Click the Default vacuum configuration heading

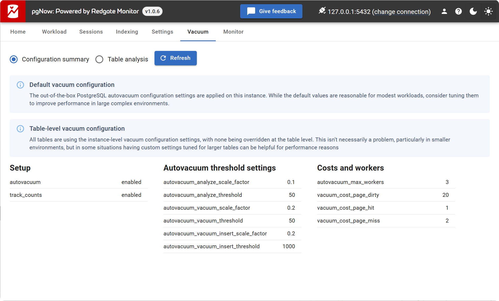pyautogui.click(x=72, y=85)
